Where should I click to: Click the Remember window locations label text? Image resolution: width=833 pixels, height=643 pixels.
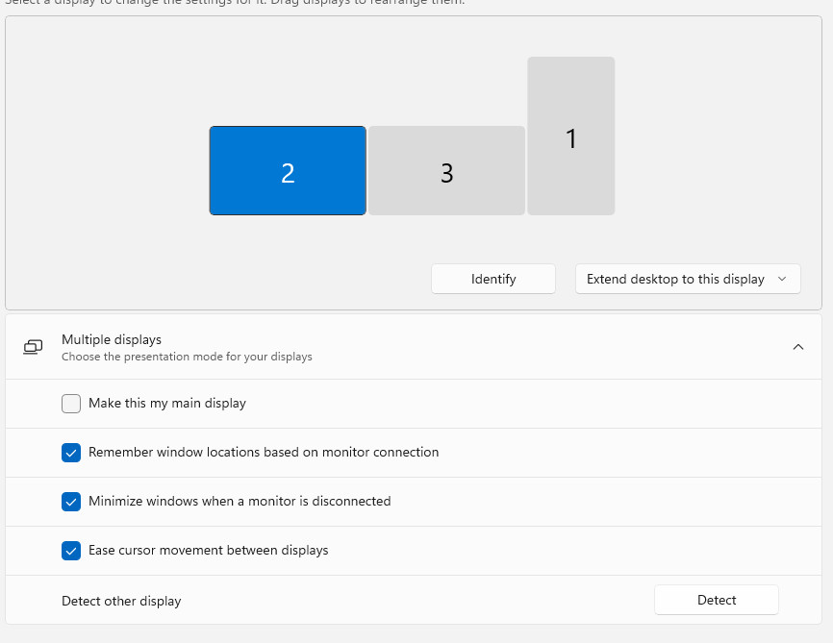point(264,453)
